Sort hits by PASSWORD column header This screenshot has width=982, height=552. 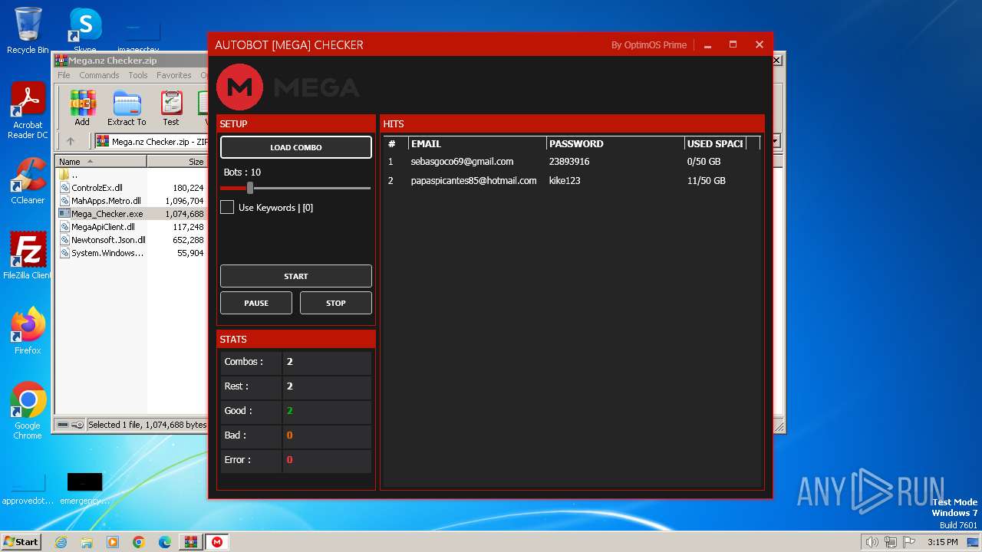(615, 143)
